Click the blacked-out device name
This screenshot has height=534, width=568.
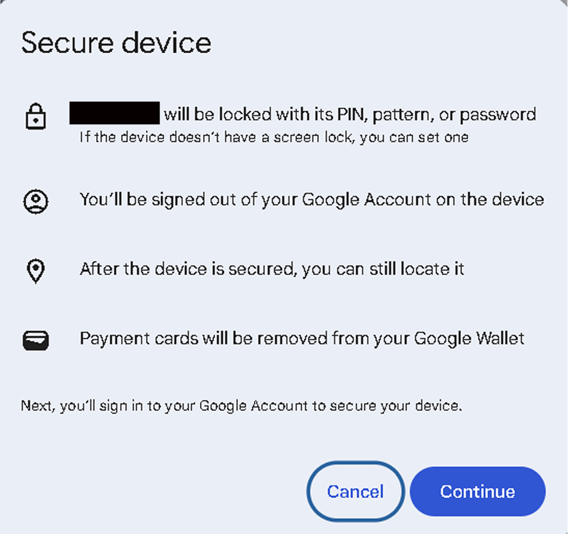115,113
